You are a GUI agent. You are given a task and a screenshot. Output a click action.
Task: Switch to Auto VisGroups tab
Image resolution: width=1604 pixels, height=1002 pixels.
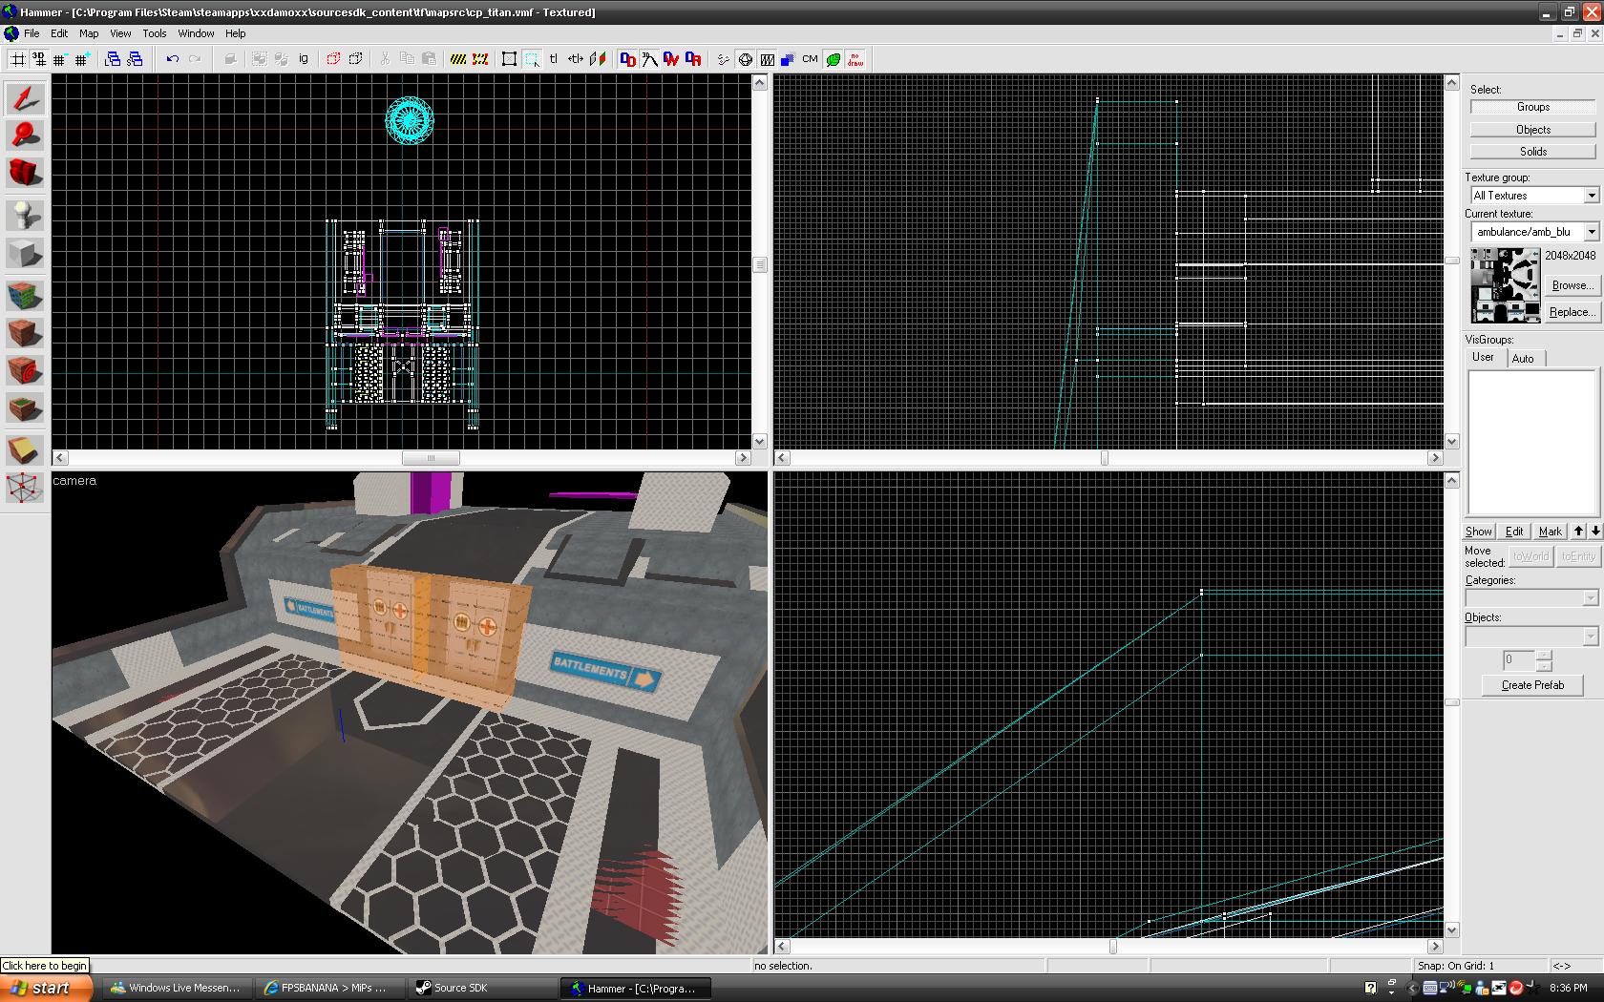[1524, 359]
